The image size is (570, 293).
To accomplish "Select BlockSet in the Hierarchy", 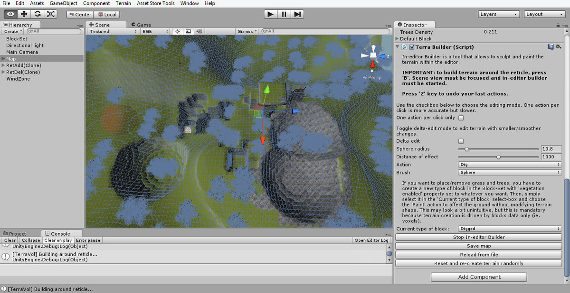I will 17,39.
